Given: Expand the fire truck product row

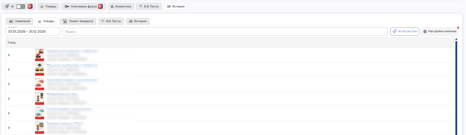Looking at the screenshot, I should pos(9,55).
